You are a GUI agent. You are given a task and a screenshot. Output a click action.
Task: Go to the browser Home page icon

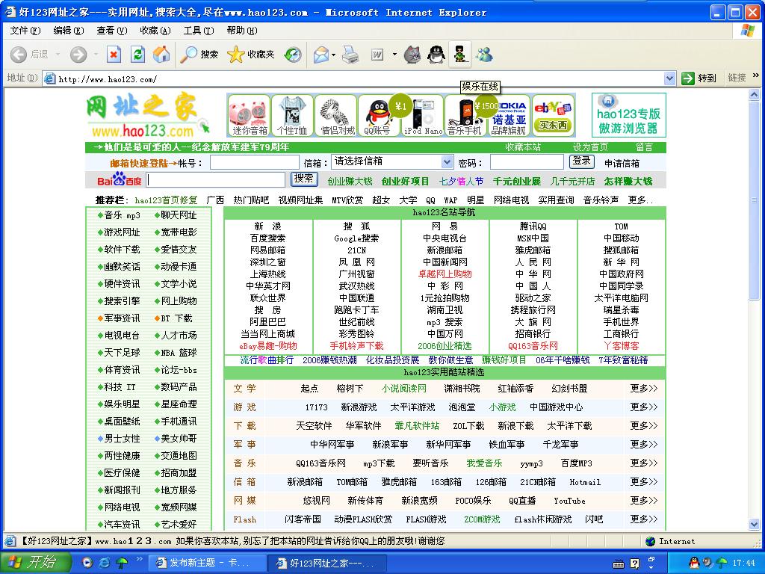pyautogui.click(x=161, y=54)
